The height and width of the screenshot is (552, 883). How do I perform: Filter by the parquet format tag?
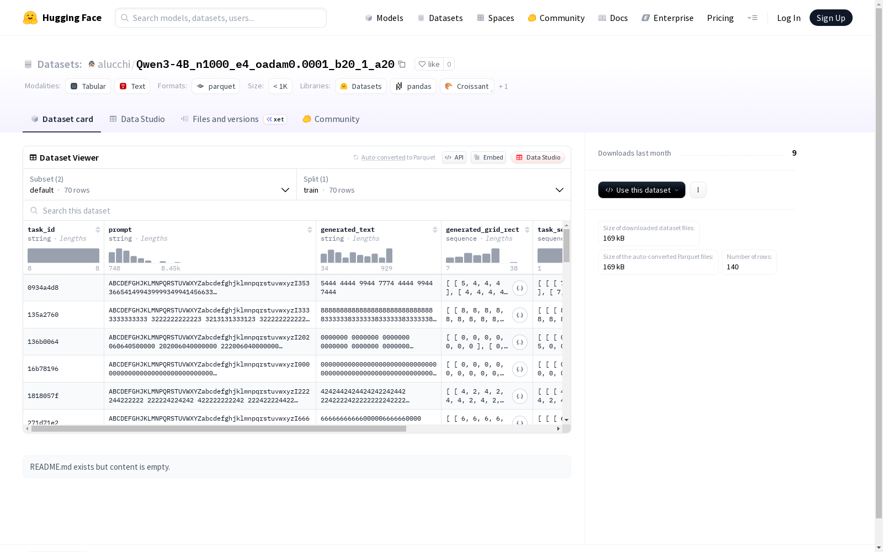pyautogui.click(x=216, y=86)
